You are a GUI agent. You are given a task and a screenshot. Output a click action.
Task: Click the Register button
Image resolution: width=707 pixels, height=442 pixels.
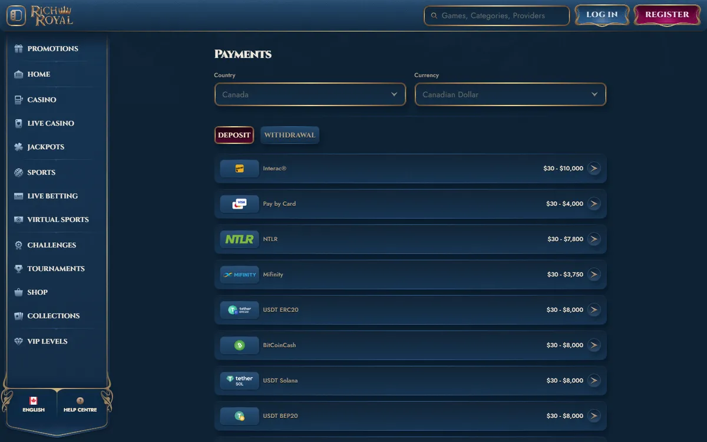click(667, 15)
